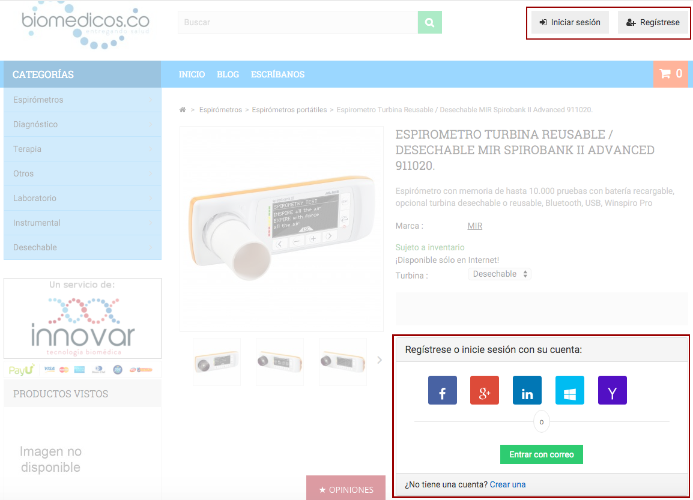Expand the Terapia category

pyautogui.click(x=83, y=149)
